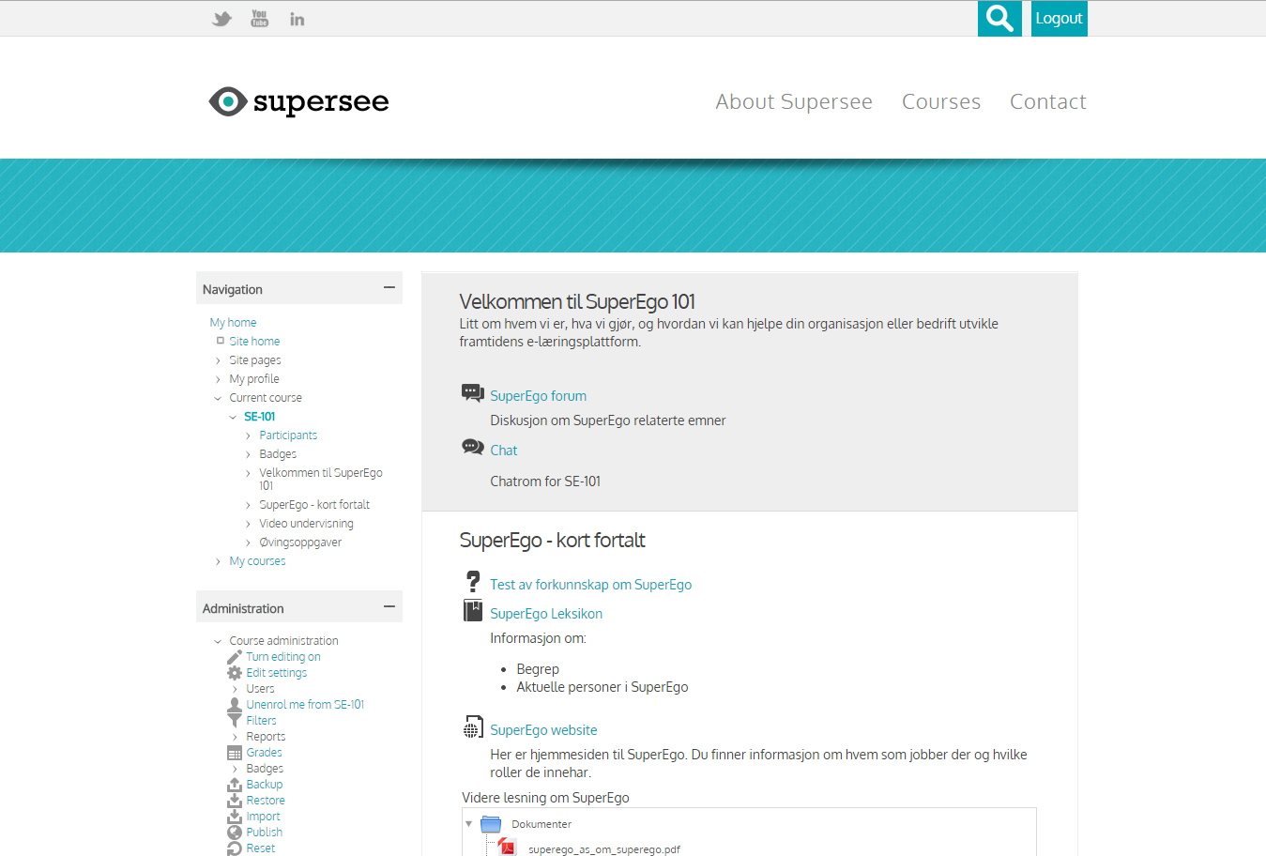Open the About Supersee menu item
Screen dimensions: 1266x856
[793, 101]
